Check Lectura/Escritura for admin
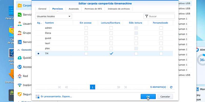Image resolution: width=205 pixels, height=102 pixels. (x=111, y=28)
